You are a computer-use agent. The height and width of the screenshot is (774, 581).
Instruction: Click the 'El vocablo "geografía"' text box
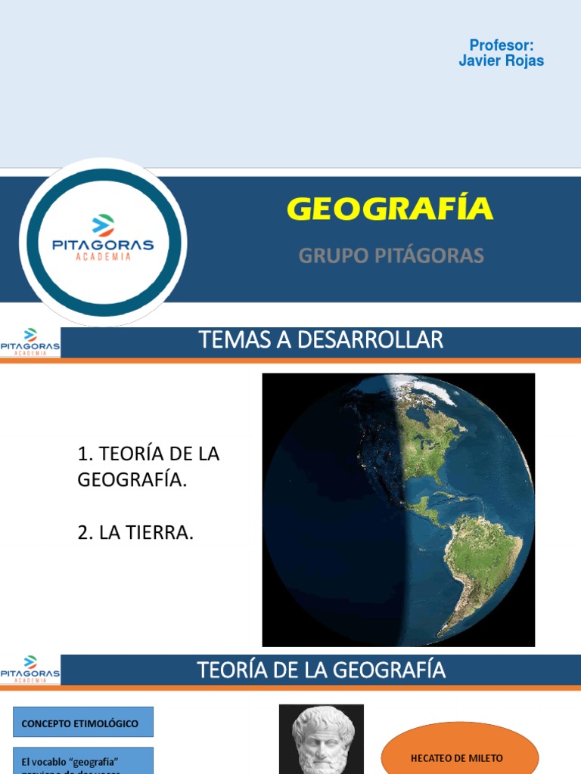point(83,760)
